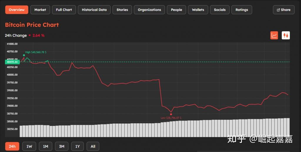The height and width of the screenshot is (152, 301).
Task: Switch to line chart view icon
Action: (x=274, y=35)
